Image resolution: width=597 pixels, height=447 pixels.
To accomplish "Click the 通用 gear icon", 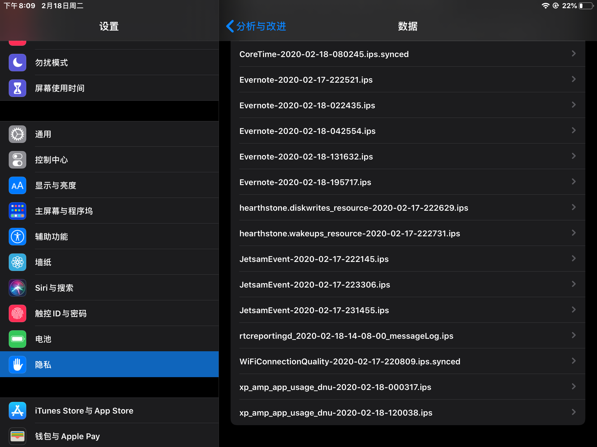I will (x=17, y=134).
